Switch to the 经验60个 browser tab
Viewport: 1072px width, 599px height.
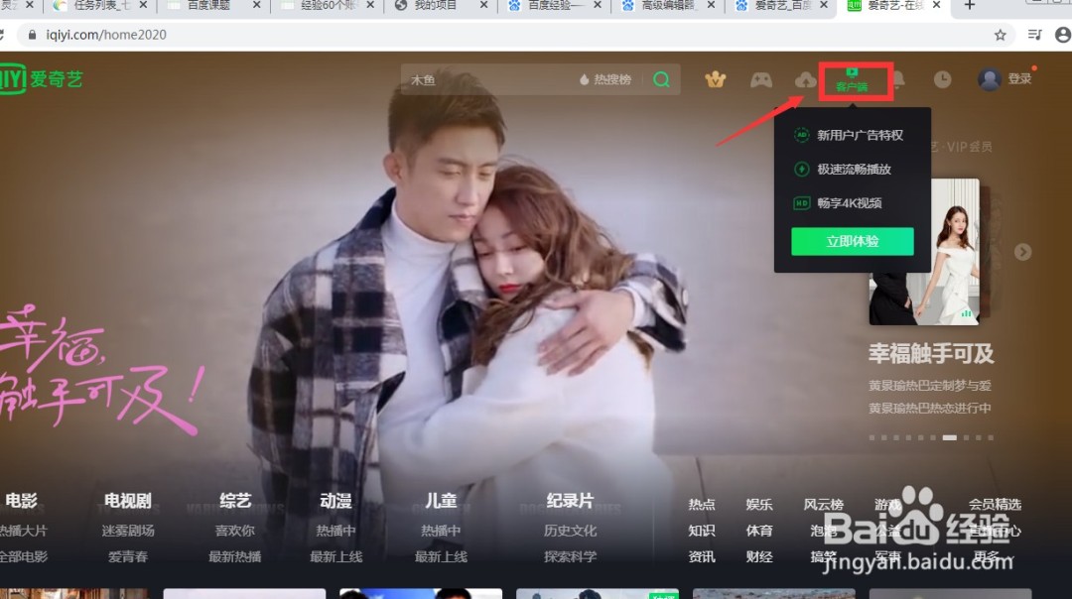pyautogui.click(x=329, y=6)
